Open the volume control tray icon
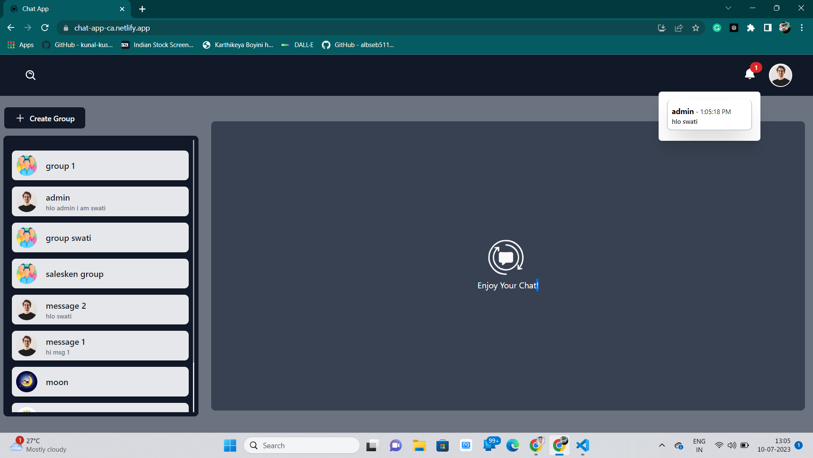 pyautogui.click(x=732, y=445)
